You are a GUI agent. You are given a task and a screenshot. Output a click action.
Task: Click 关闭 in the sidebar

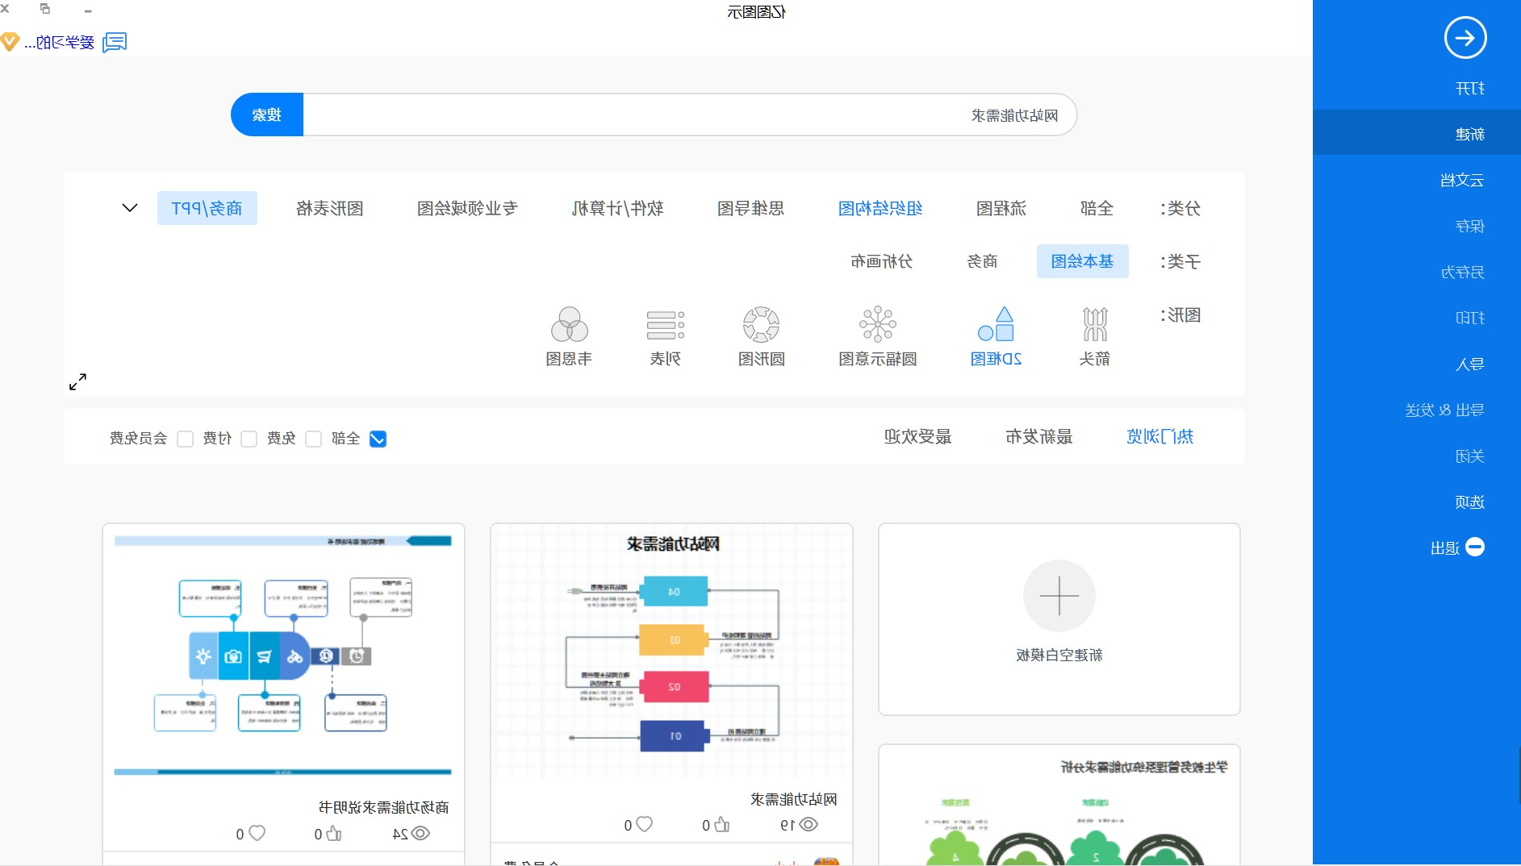[x=1469, y=456]
